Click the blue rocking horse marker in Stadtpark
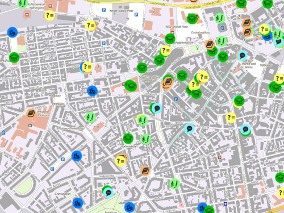This screenshot has width=284, height=213. tap(130, 207)
